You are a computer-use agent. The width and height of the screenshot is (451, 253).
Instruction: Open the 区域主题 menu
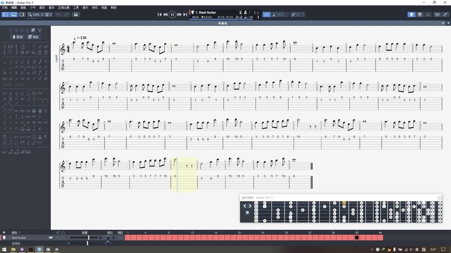pyautogui.click(x=63, y=7)
